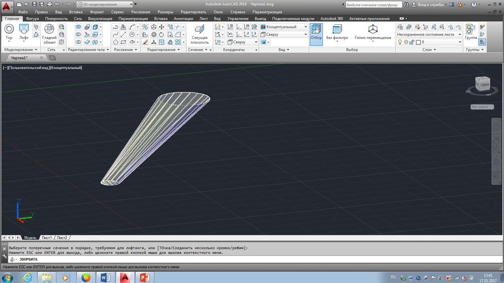This screenshot has height=283, width=504.
Task: Select the Гизмо перемещения move gizmo
Action: 373,30
